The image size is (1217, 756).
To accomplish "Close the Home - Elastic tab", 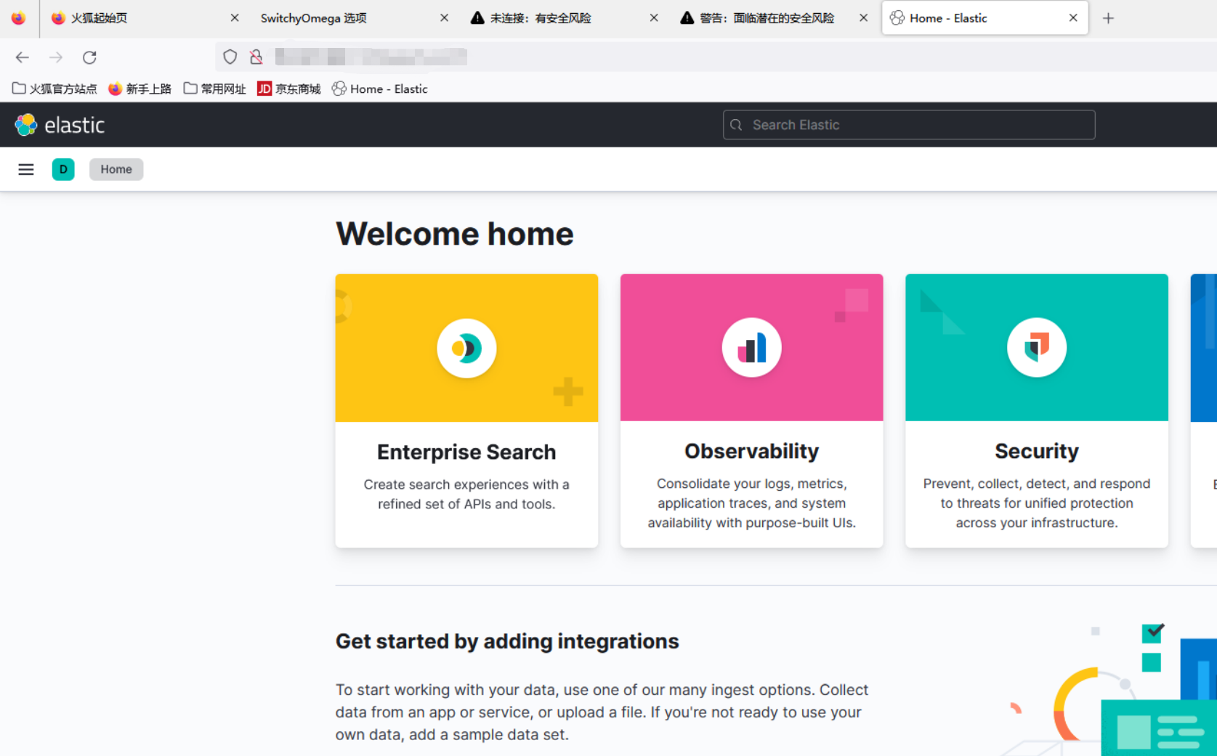I will coord(1073,18).
